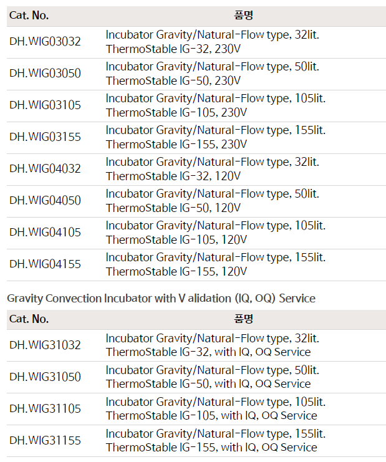This screenshot has width=386, height=462.
Task: Click catalog number DH.WIG04105
Action: click(45, 233)
